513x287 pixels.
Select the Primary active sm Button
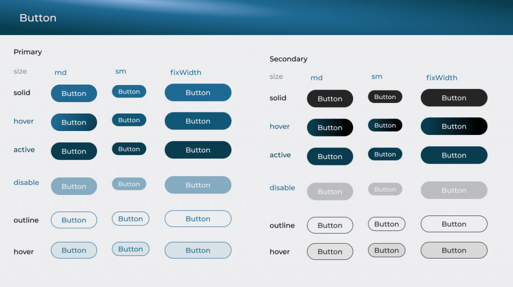point(129,149)
